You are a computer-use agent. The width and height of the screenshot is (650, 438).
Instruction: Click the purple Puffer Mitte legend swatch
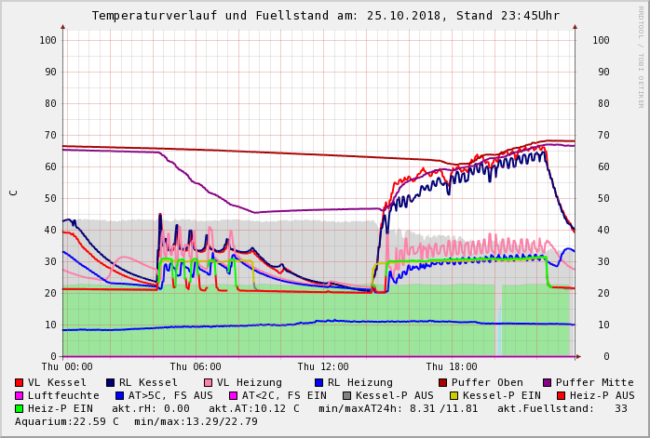(548, 382)
